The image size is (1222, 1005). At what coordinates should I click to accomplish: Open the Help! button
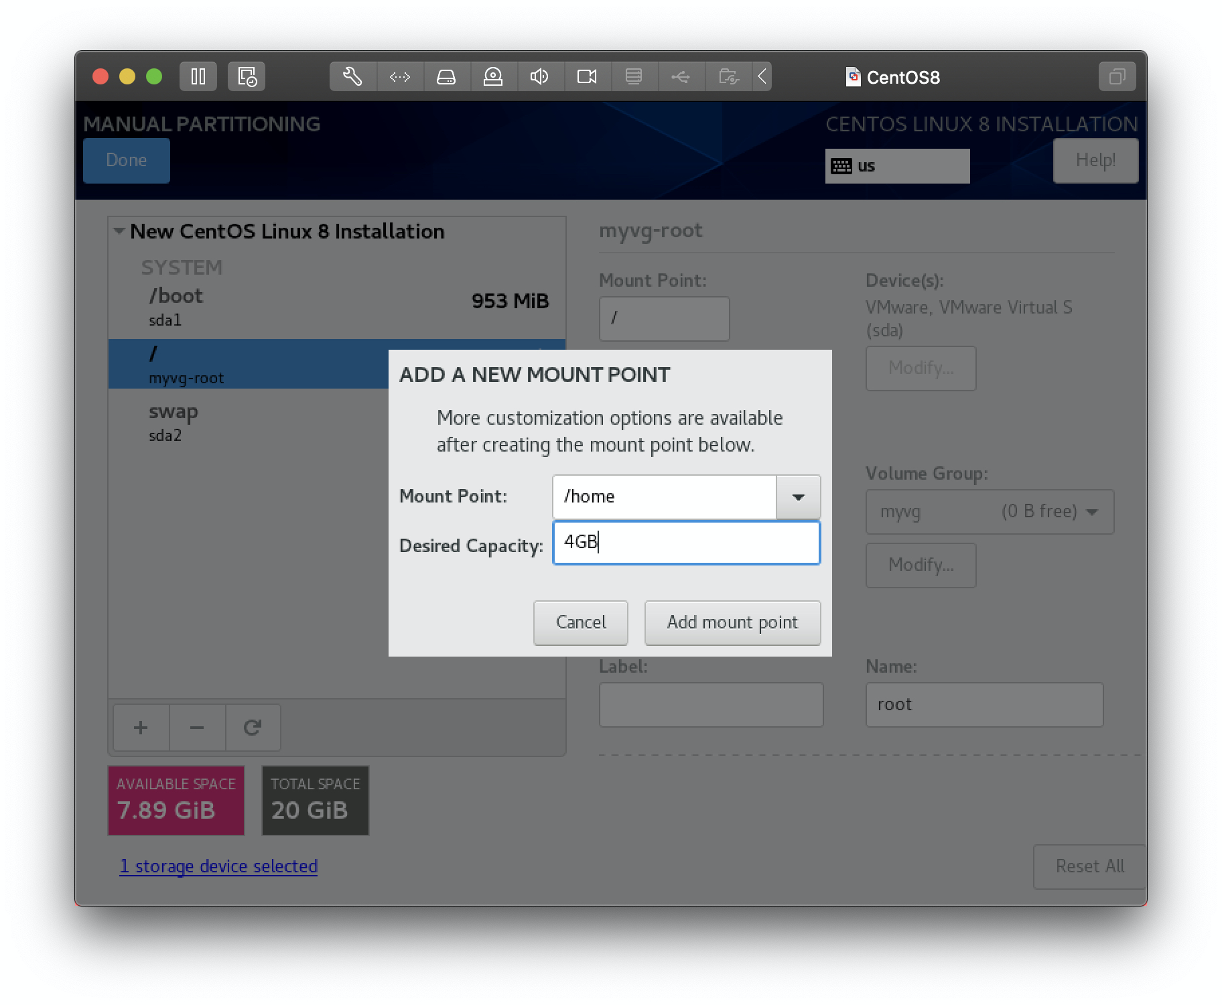[x=1095, y=160]
